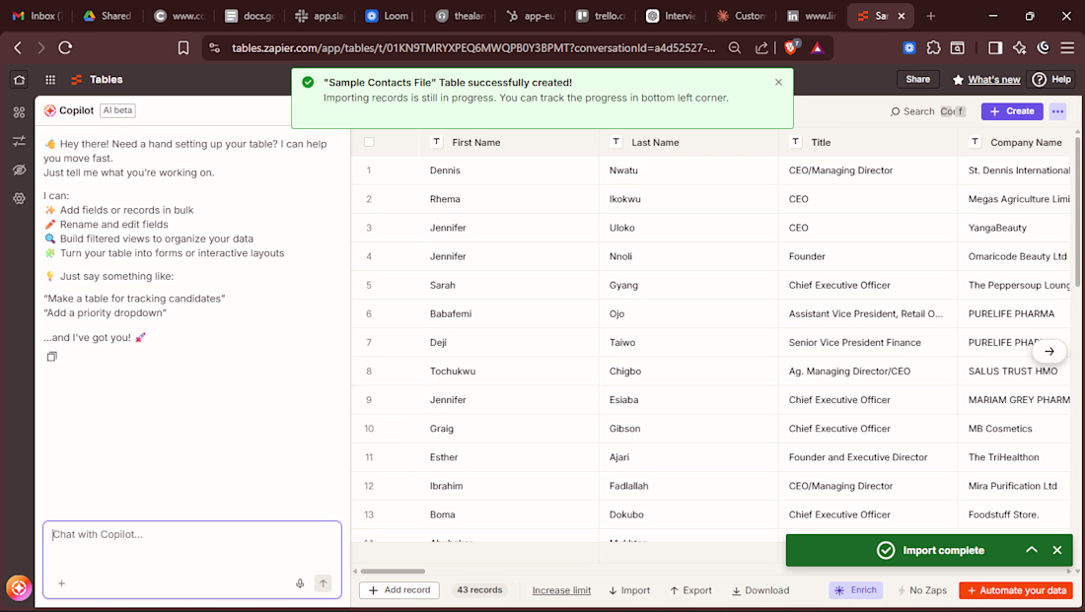Image resolution: width=1085 pixels, height=612 pixels.
Task: Open browser hamburger menu
Action: coord(1067,47)
